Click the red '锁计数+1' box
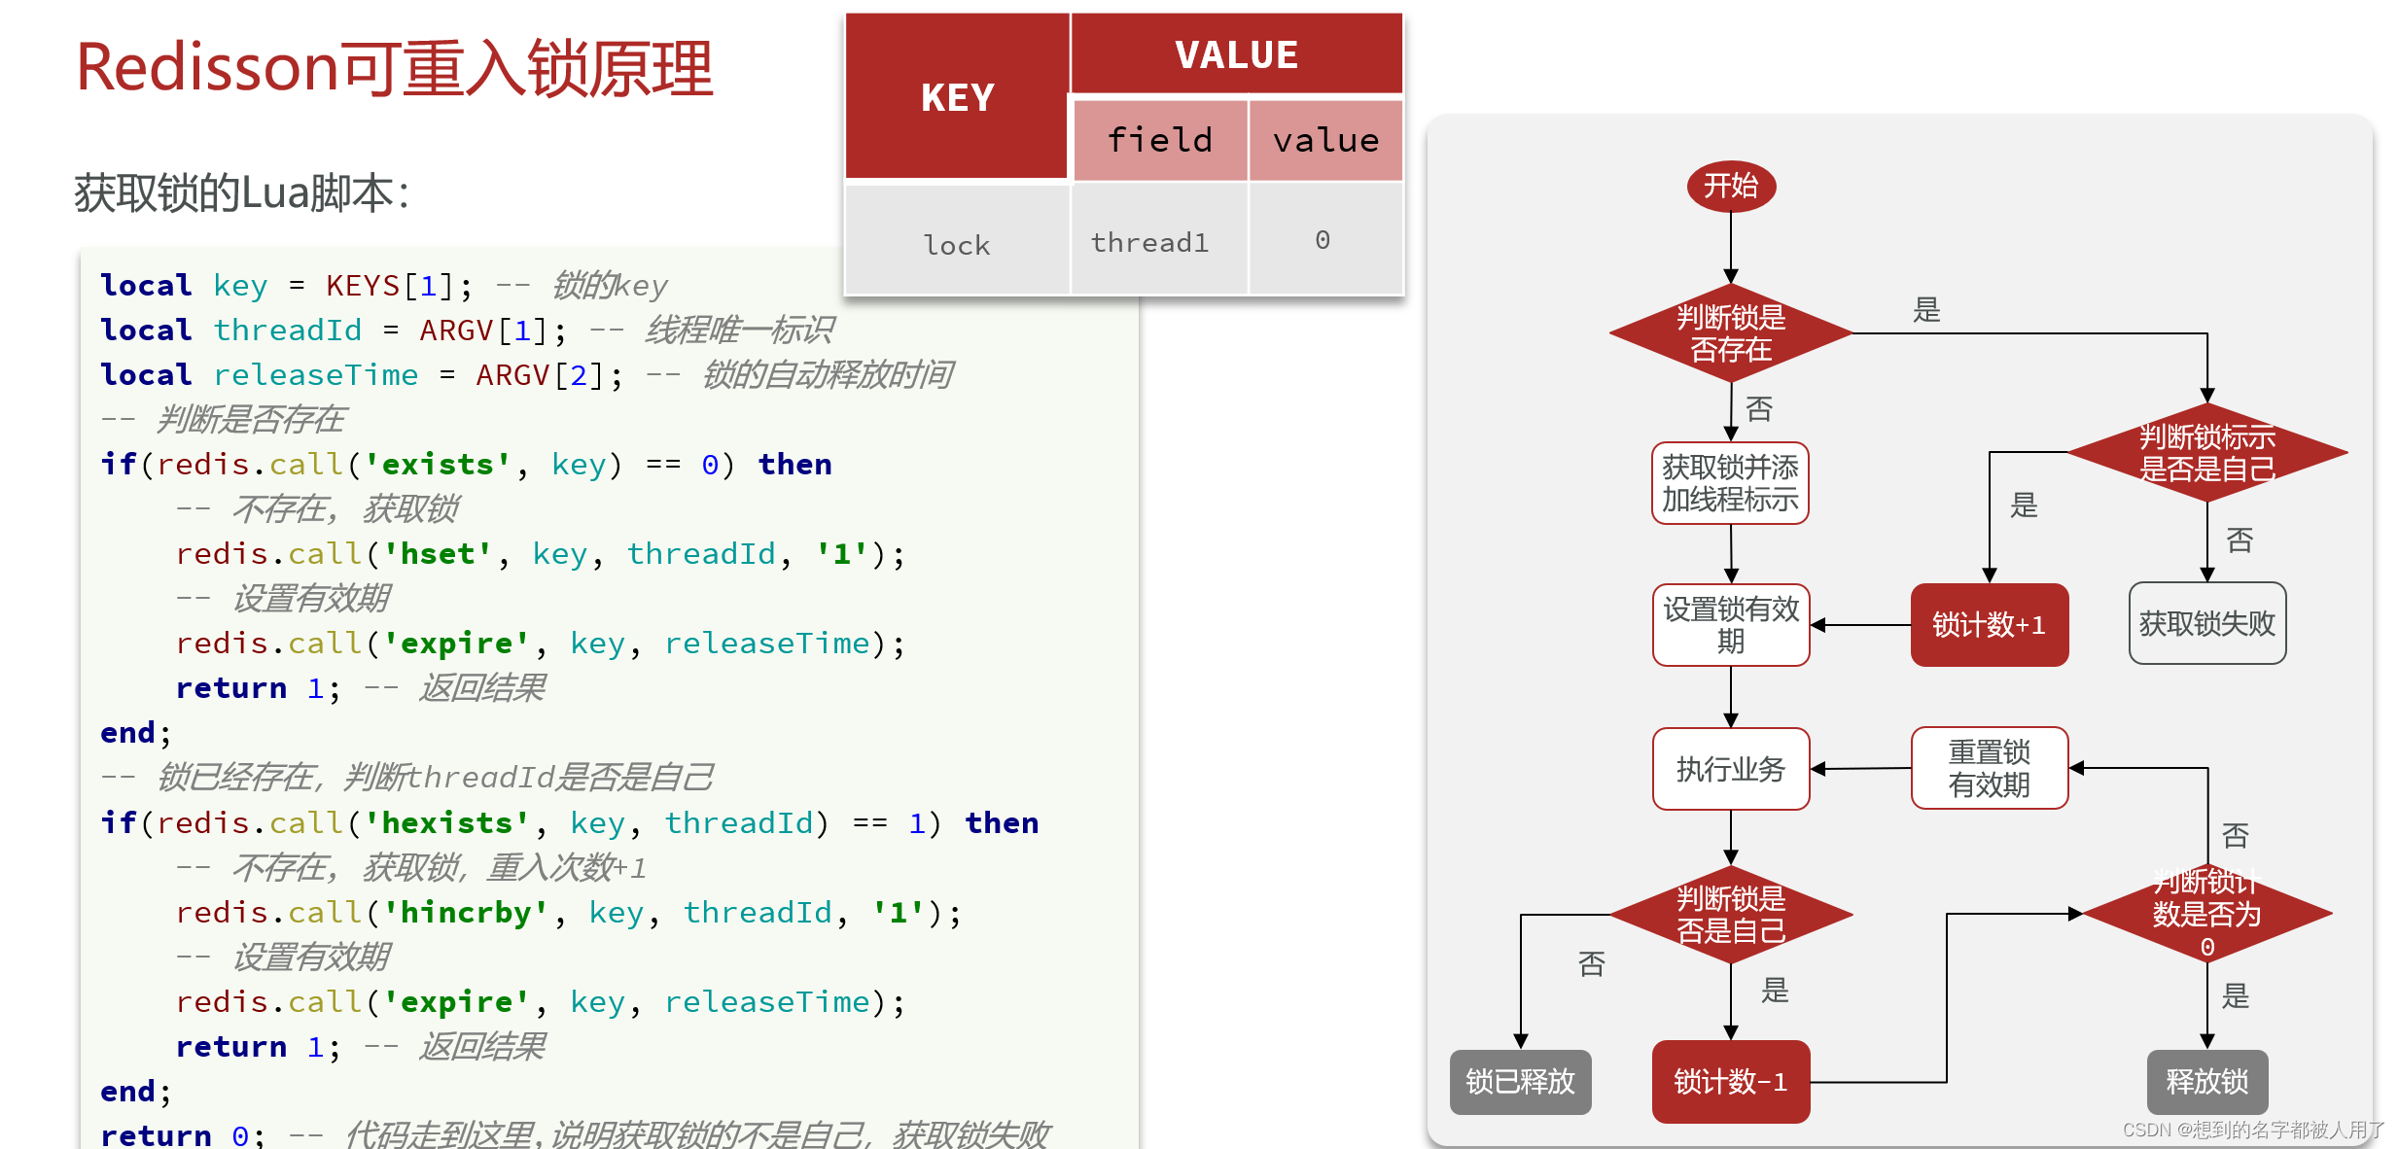2399x1149 pixels. 1990,625
